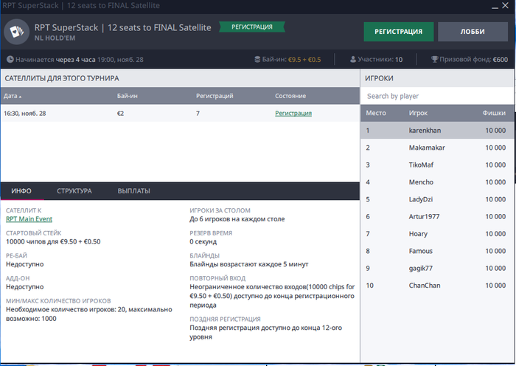Image resolution: width=516 pixels, height=366 pixels.
Task: Click the poker cards tournament logo icon
Action: (x=16, y=32)
